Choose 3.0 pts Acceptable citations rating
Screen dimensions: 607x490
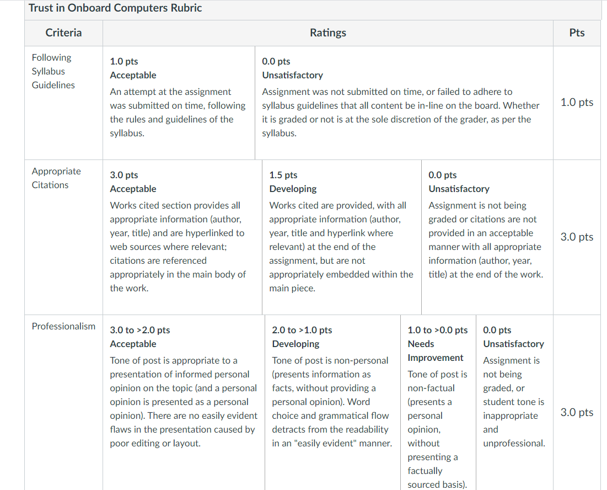[x=182, y=237]
